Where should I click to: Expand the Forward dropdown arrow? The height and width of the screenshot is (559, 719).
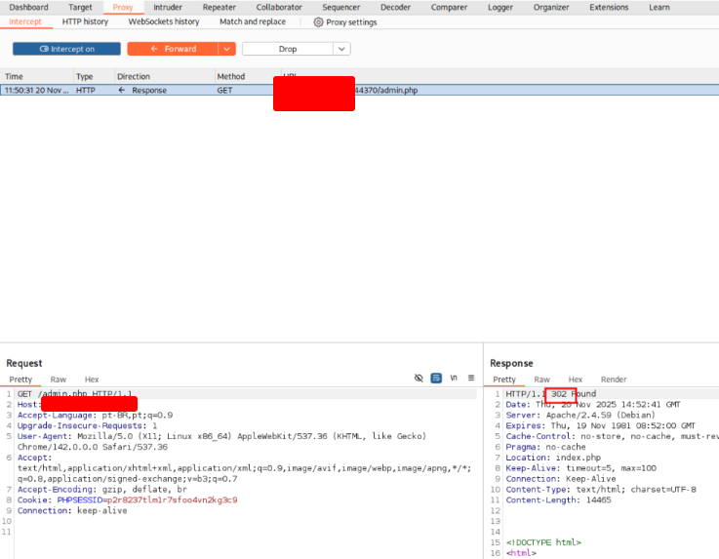coord(227,49)
